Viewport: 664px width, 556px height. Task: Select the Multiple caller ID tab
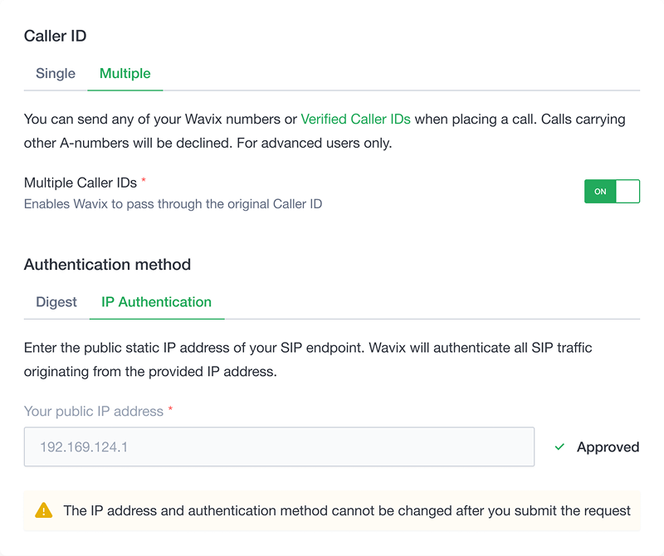pyautogui.click(x=124, y=74)
